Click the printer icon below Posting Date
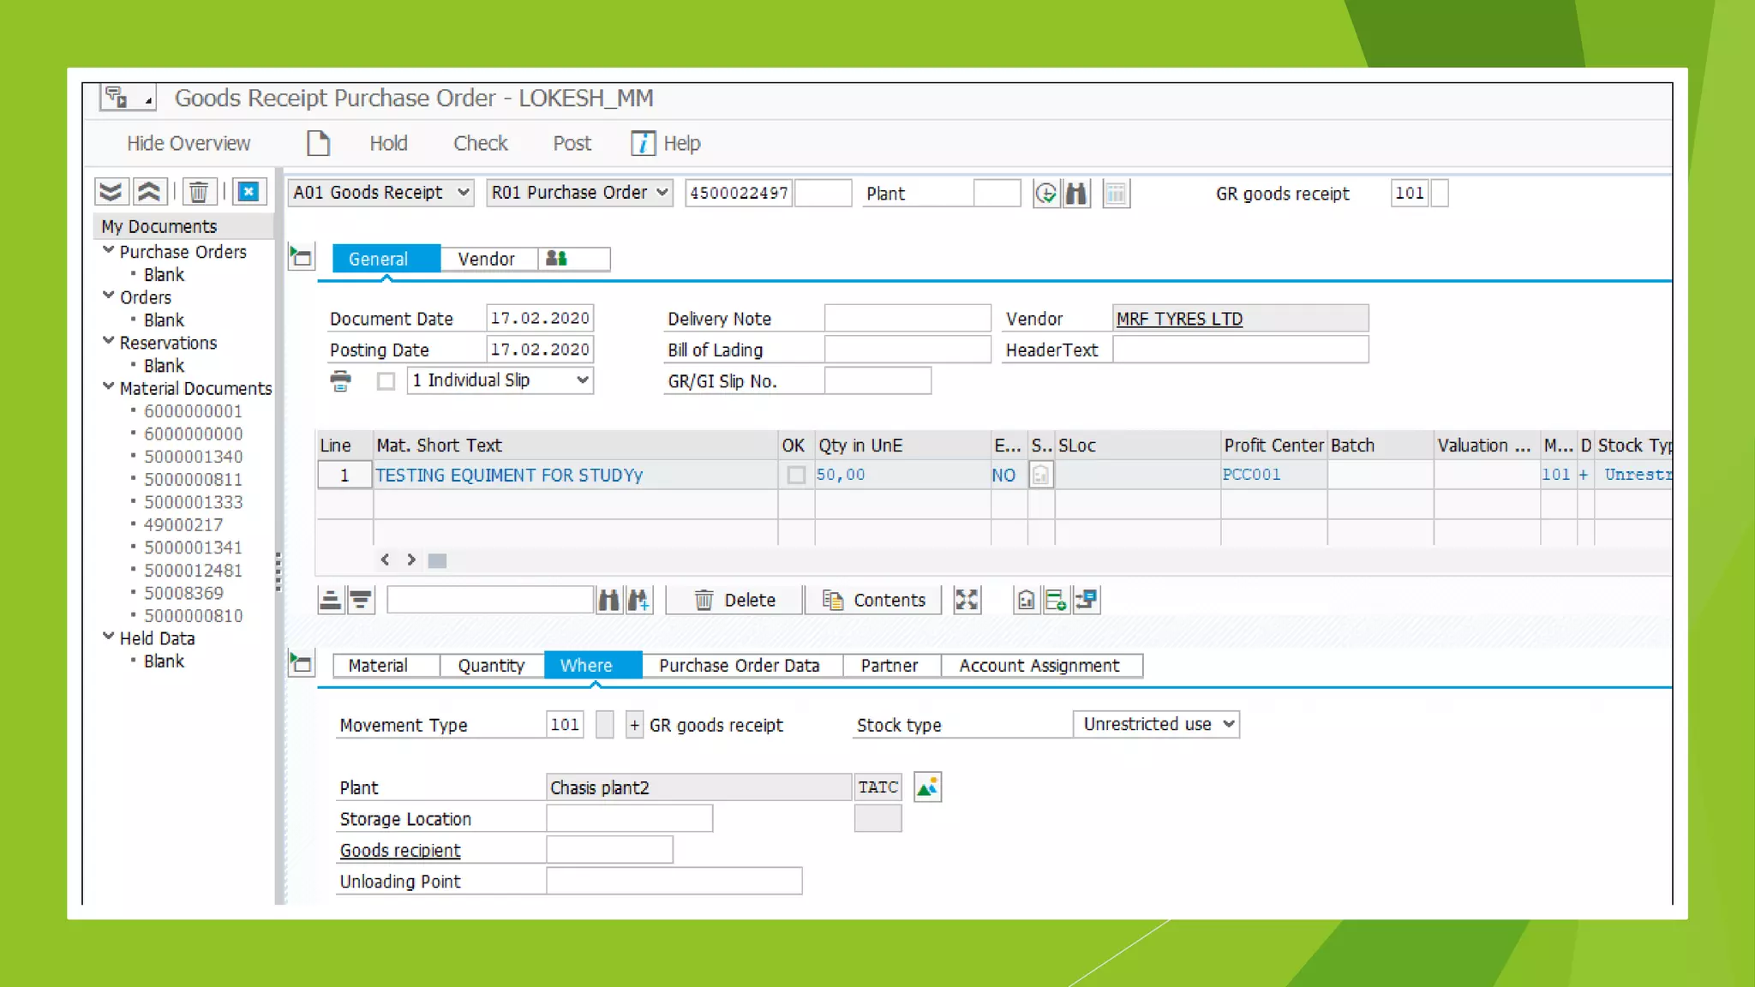This screenshot has width=1755, height=987. (x=340, y=380)
